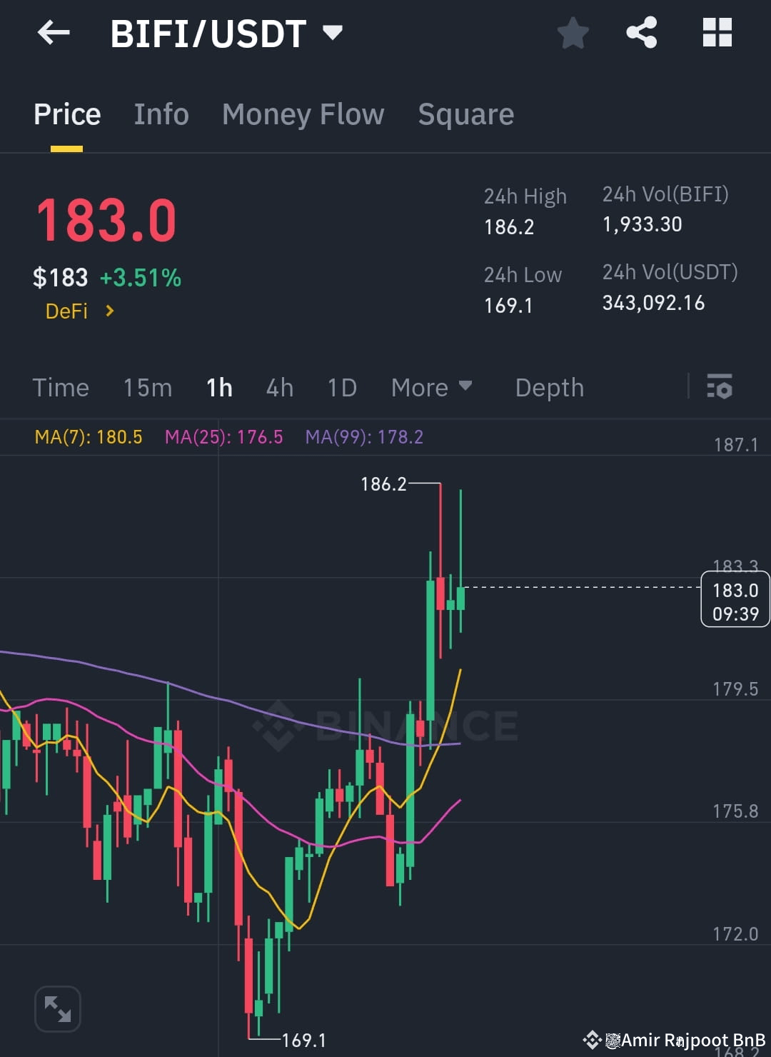
Task: Tap the current price marker showing 183.0
Action: tap(735, 600)
